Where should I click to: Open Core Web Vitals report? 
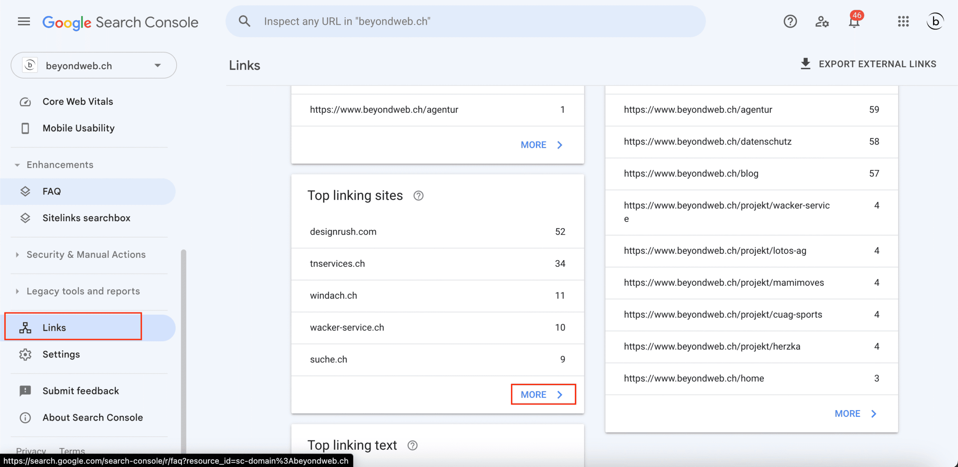pos(78,102)
